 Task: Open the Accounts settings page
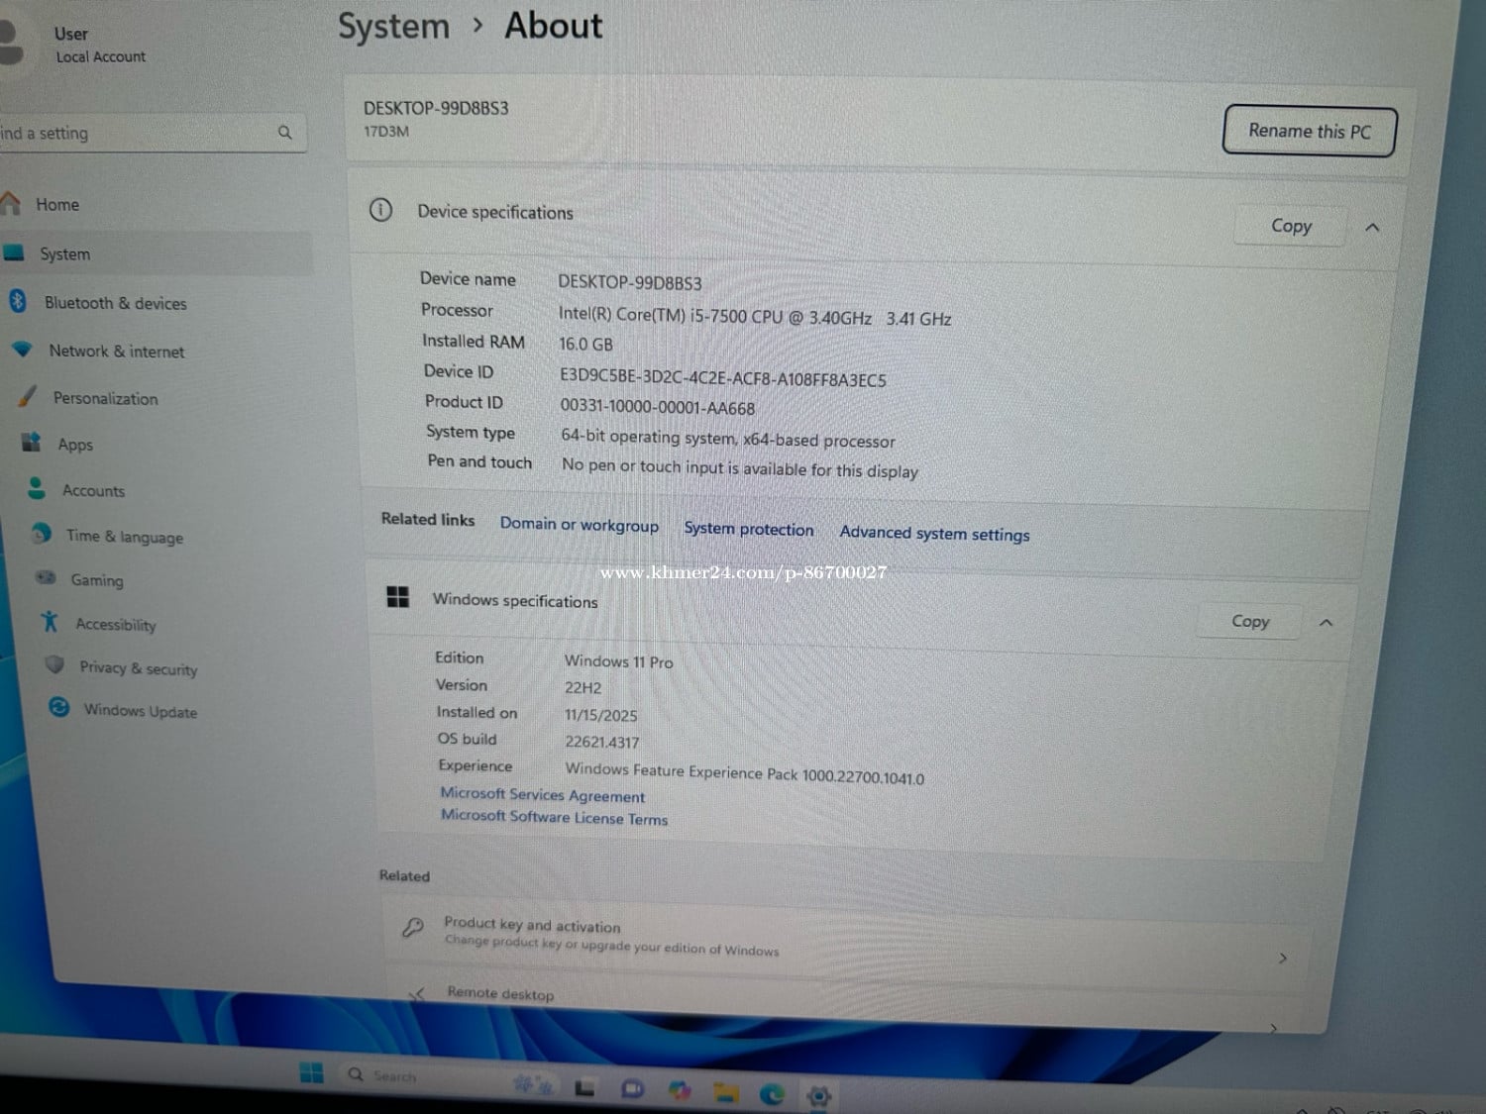(93, 490)
